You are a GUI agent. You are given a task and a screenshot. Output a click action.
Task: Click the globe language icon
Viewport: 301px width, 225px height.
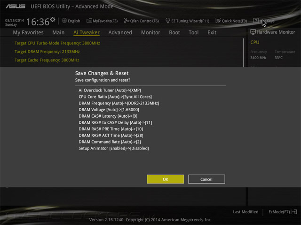tap(64, 21)
